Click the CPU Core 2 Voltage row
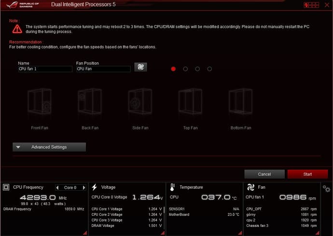The height and width of the screenshot is (236, 333). [x=126, y=215]
